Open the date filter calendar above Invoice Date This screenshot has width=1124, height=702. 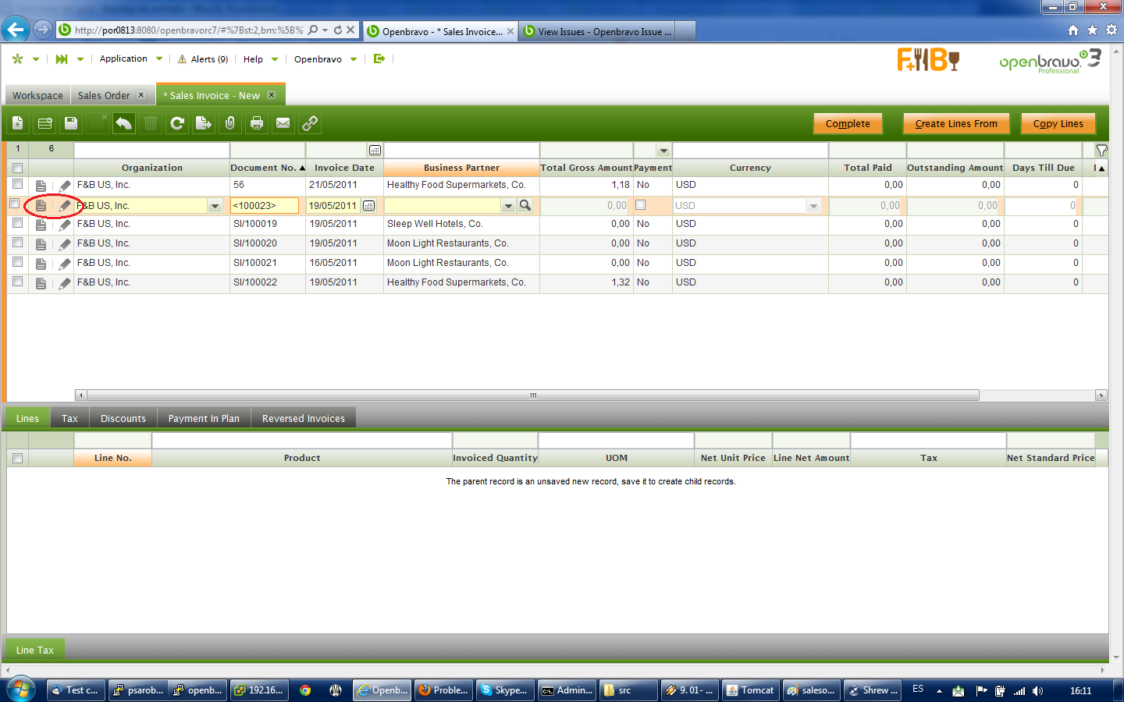tap(375, 150)
